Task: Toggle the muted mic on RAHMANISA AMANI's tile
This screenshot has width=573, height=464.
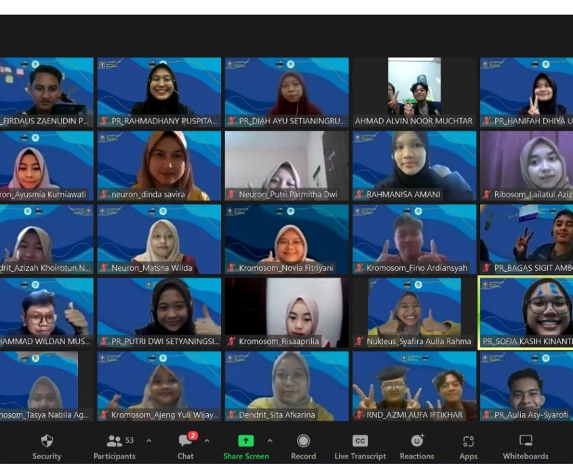Action: click(x=359, y=194)
